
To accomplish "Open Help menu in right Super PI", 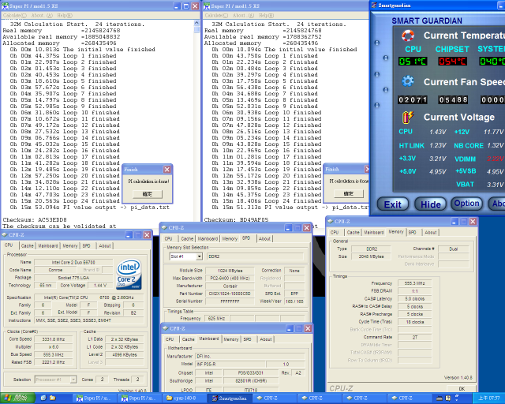I will 267,16.
